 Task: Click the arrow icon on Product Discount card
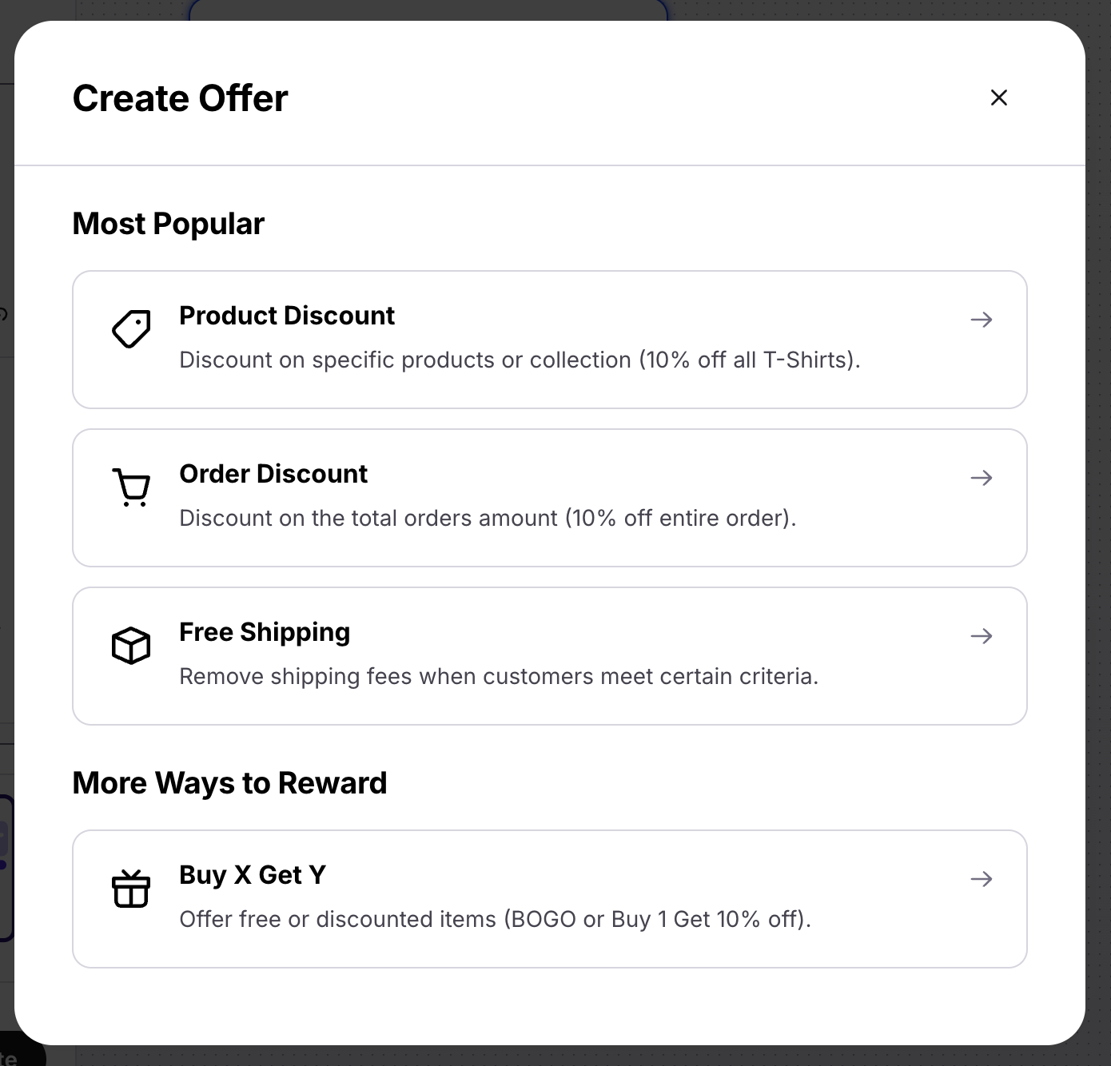click(x=982, y=320)
